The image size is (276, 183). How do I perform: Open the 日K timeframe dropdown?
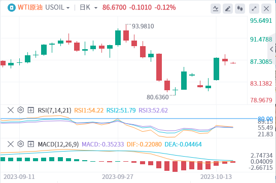pyautogui.click(x=89, y=8)
